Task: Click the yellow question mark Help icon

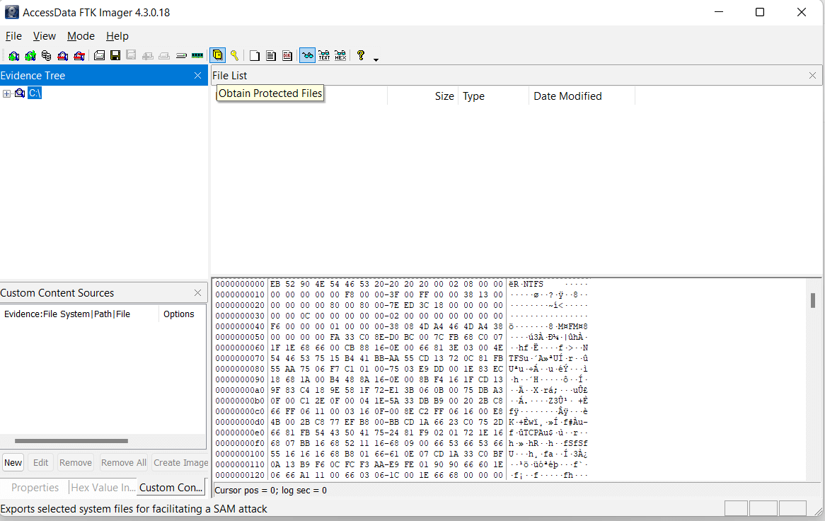Action: tap(360, 55)
